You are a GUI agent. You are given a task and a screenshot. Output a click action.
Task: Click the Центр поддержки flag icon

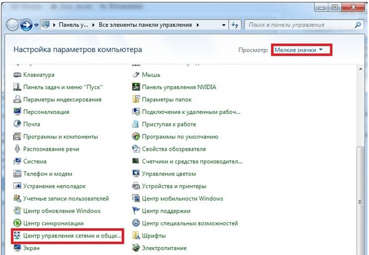pyautogui.click(x=136, y=211)
